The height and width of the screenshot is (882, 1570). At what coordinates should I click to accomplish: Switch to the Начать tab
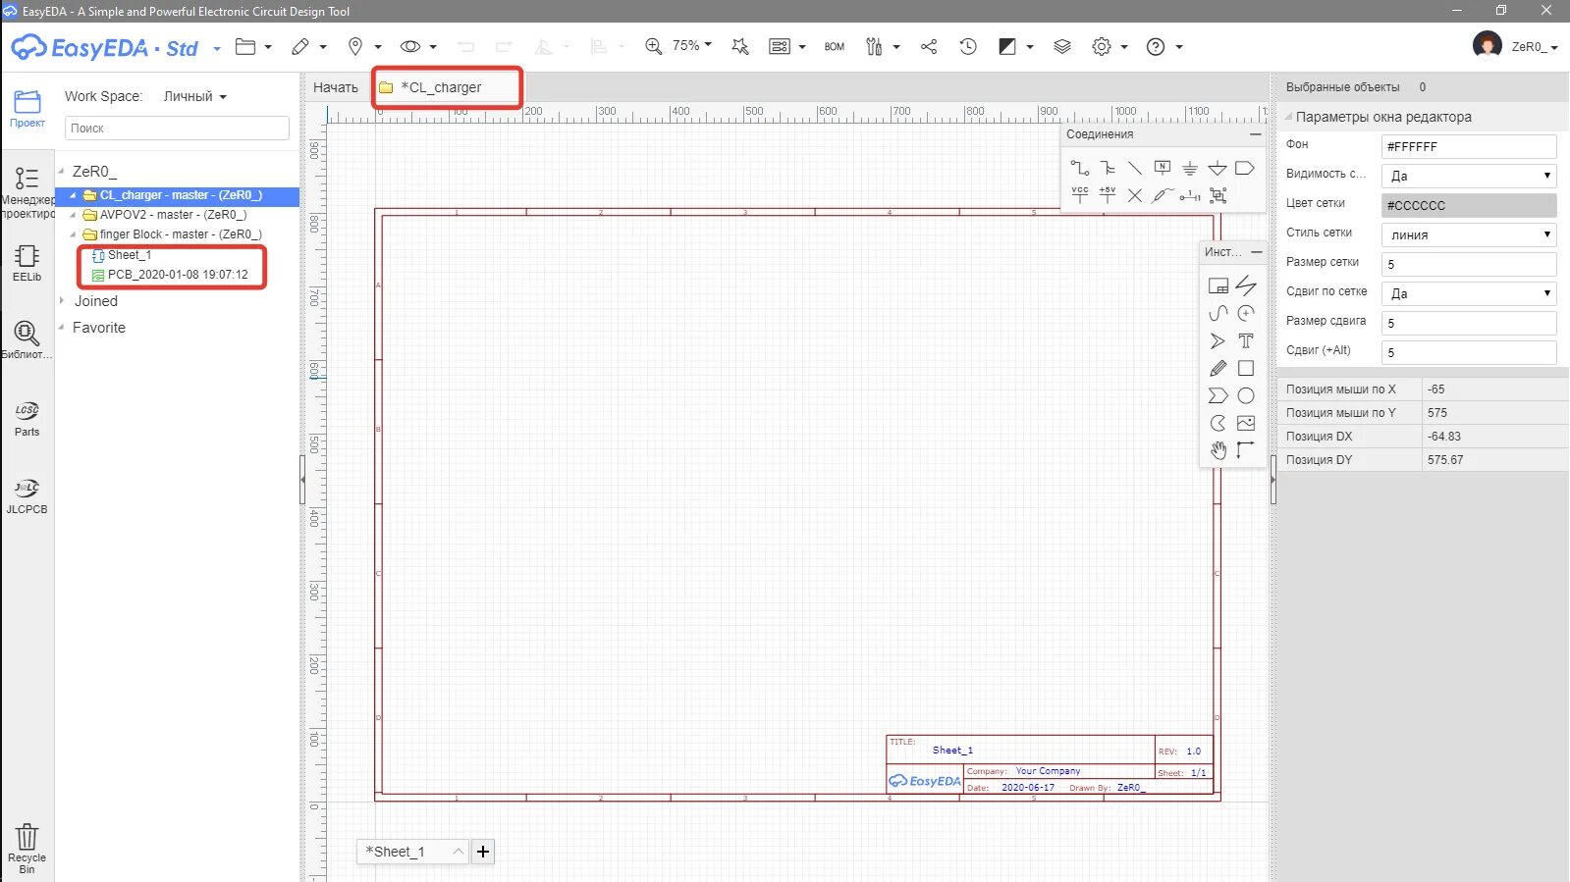click(336, 87)
